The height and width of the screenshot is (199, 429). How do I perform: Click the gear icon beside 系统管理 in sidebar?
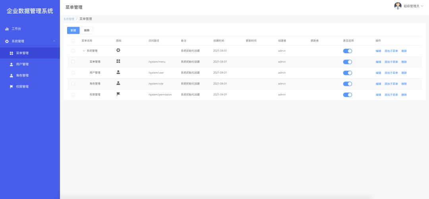7,41
